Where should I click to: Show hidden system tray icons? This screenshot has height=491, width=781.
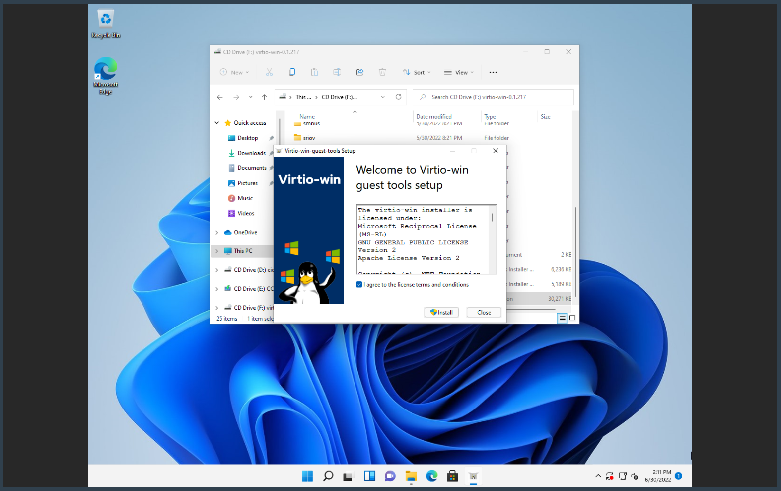pos(598,476)
